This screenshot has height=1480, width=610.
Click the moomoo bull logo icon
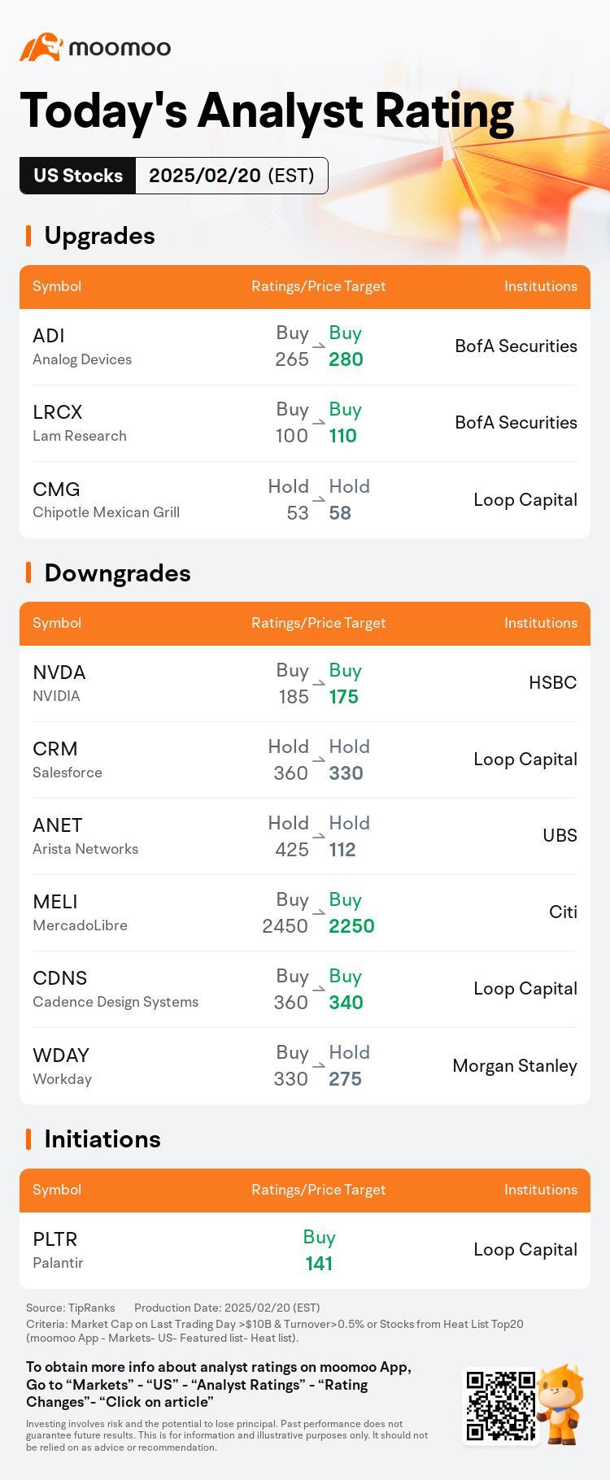(41, 47)
